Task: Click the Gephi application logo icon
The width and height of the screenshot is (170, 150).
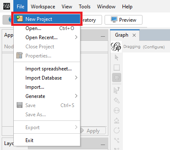Action: pyautogui.click(x=7, y=6)
